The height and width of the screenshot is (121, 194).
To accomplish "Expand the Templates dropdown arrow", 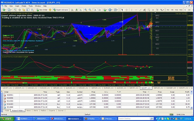I will click(x=117, y=10).
